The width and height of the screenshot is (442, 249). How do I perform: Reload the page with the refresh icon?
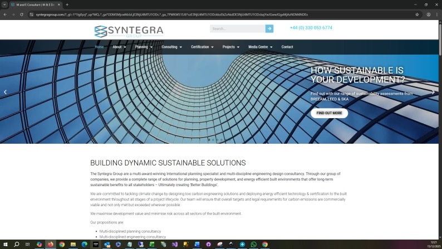coord(22,14)
